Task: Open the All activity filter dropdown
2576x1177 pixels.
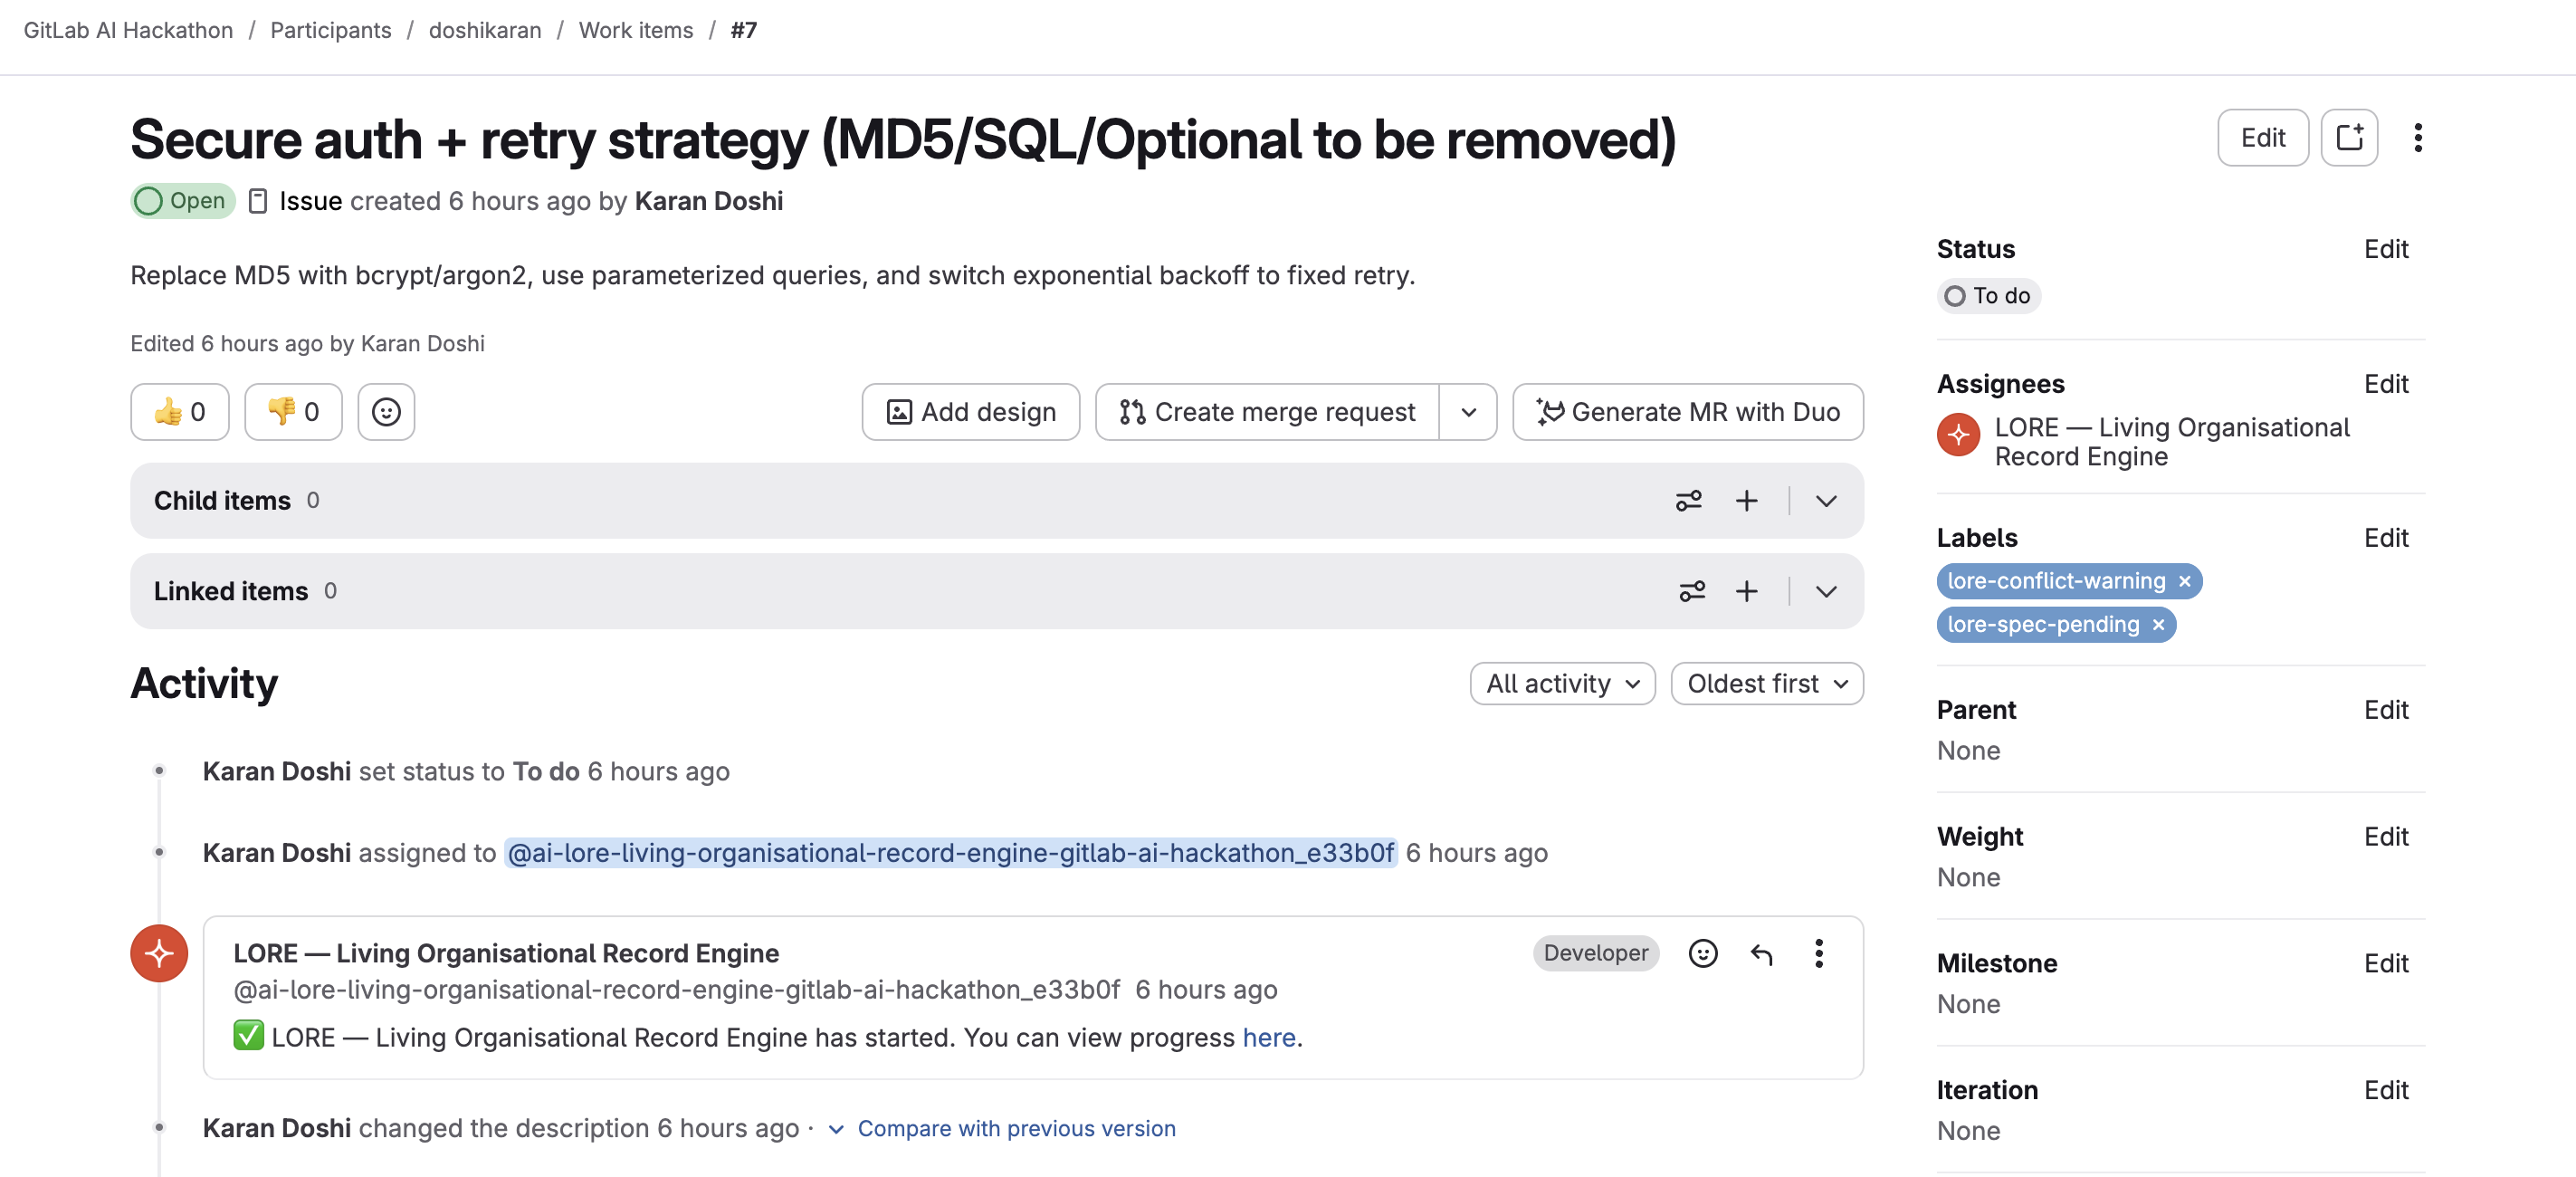Action: [1562, 684]
